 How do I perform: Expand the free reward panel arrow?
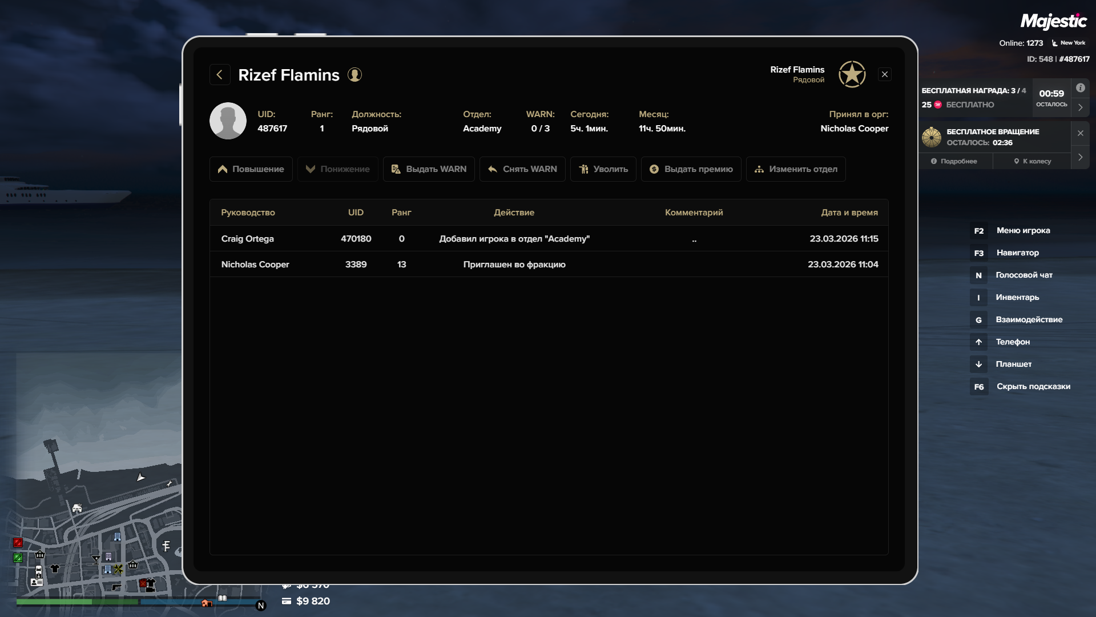(x=1080, y=107)
